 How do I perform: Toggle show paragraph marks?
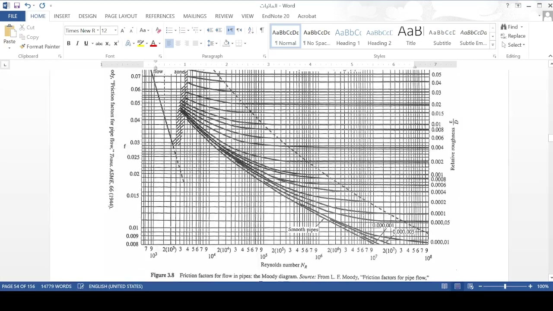point(261,30)
